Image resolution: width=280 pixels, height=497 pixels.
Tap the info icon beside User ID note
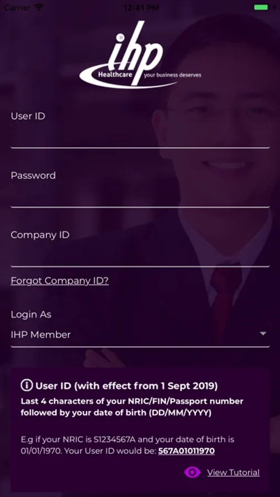[x=27, y=385]
